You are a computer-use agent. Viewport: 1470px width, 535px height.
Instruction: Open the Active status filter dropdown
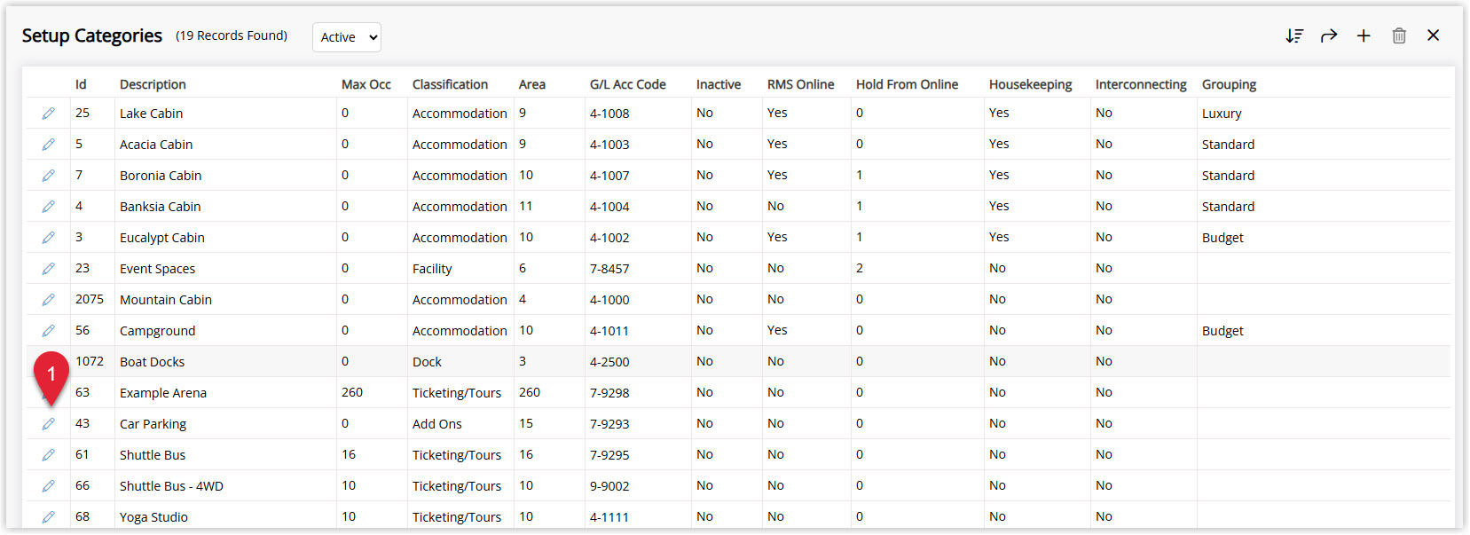click(347, 37)
